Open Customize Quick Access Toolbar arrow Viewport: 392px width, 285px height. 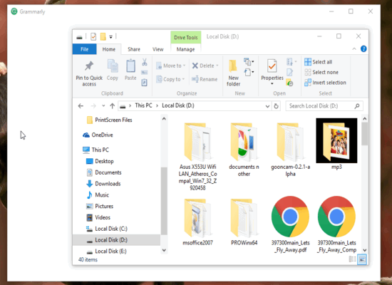pyautogui.click(x=110, y=37)
